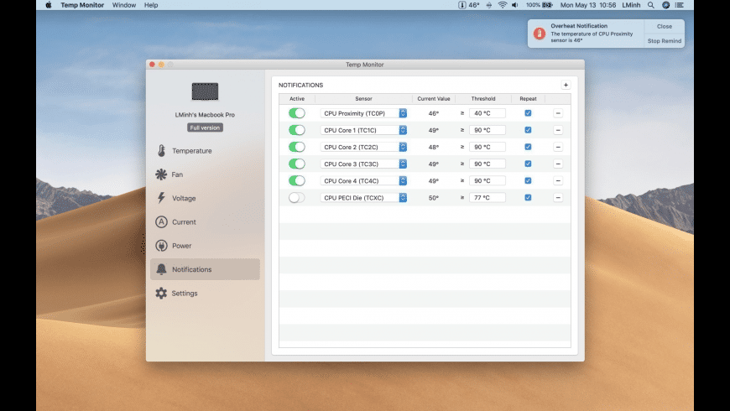Click the Current Value column header

pyautogui.click(x=434, y=99)
